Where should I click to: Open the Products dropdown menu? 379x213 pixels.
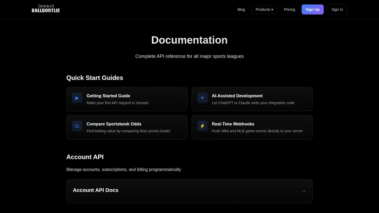point(264,9)
